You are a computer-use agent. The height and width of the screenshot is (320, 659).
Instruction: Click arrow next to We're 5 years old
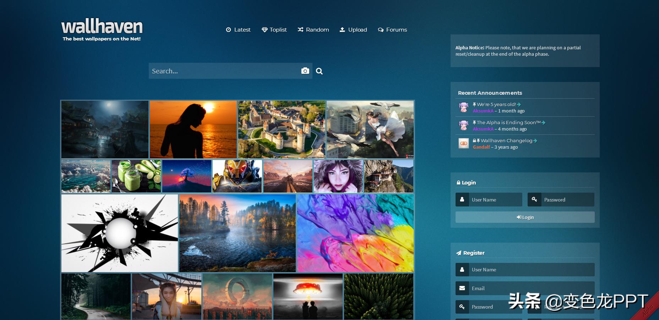click(519, 105)
